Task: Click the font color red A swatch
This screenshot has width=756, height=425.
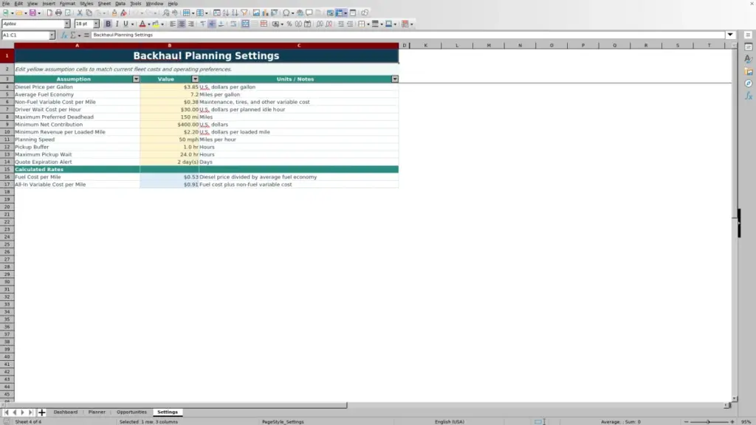Action: point(142,24)
